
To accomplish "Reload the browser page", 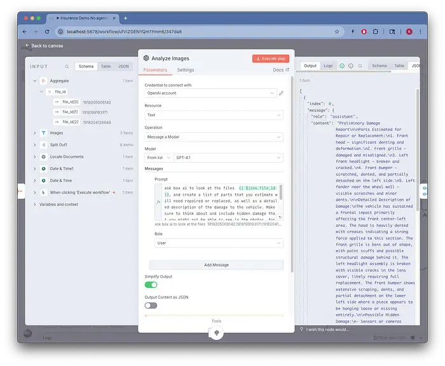I will pyautogui.click(x=47, y=32).
